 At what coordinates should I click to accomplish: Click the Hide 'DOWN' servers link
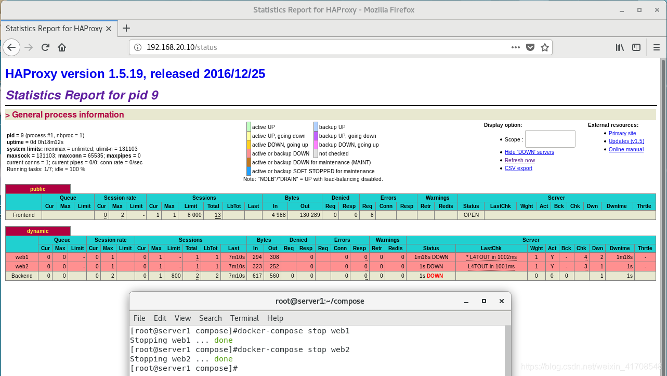tap(529, 152)
